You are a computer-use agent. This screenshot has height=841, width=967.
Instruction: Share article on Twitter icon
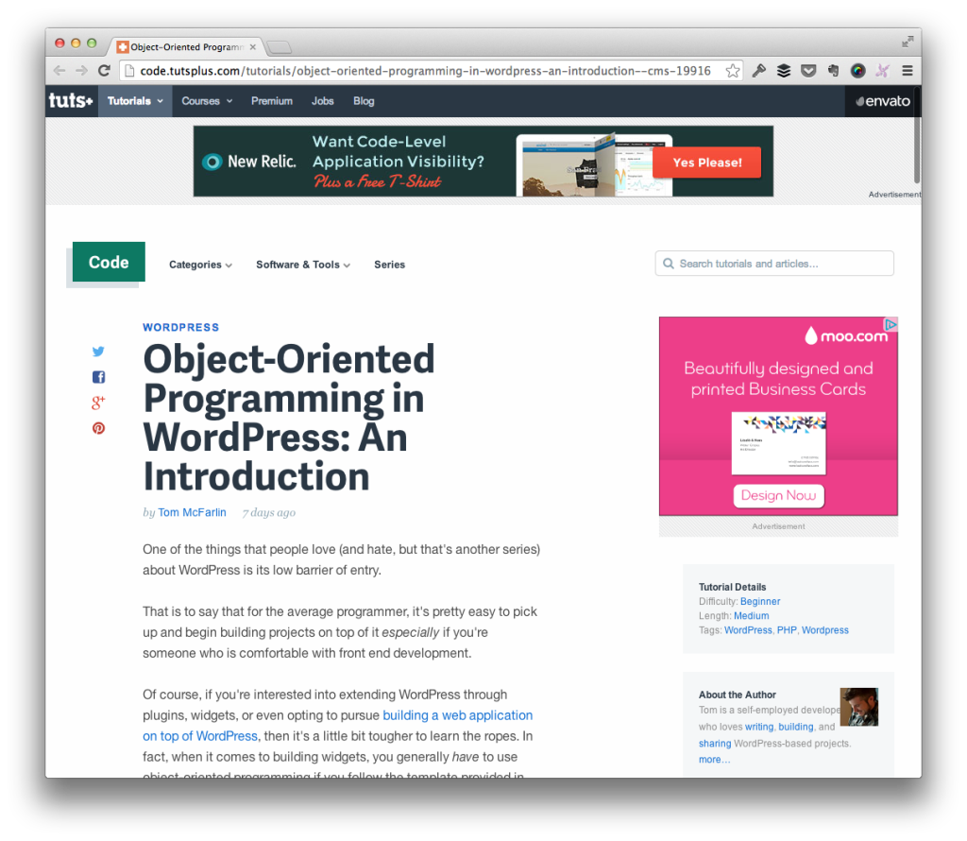point(98,352)
